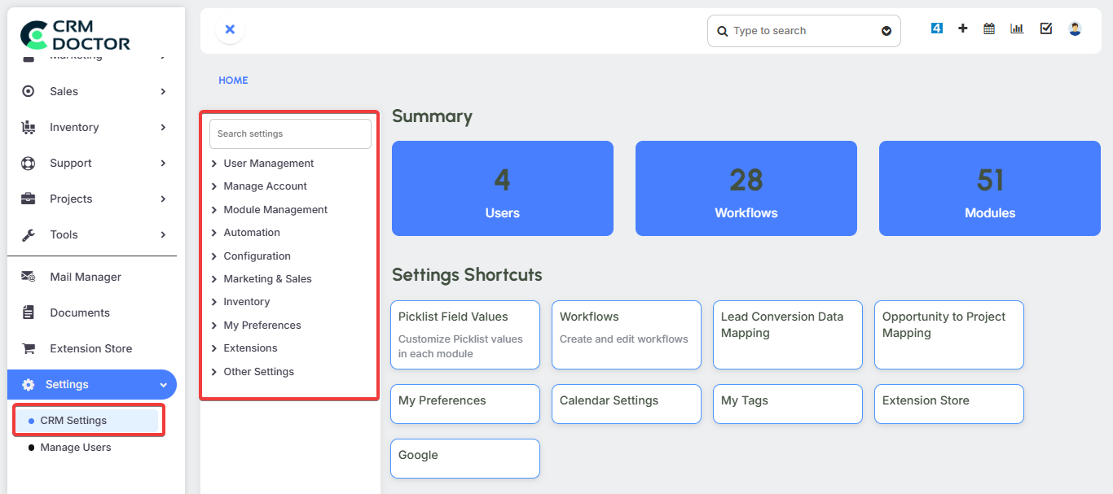Screen dimensions: 1113x494
Task: Click the calendar icon in top toolbar
Action: click(x=989, y=28)
